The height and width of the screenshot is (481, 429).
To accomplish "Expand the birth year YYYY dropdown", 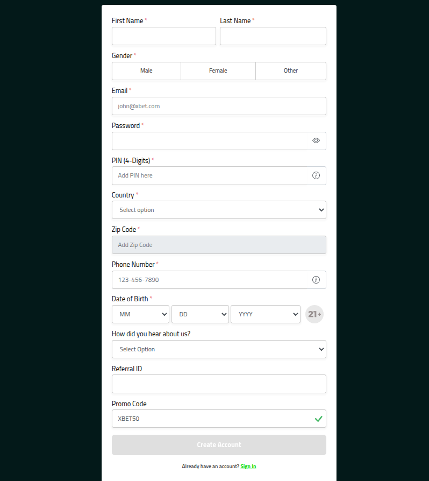I will [x=265, y=314].
